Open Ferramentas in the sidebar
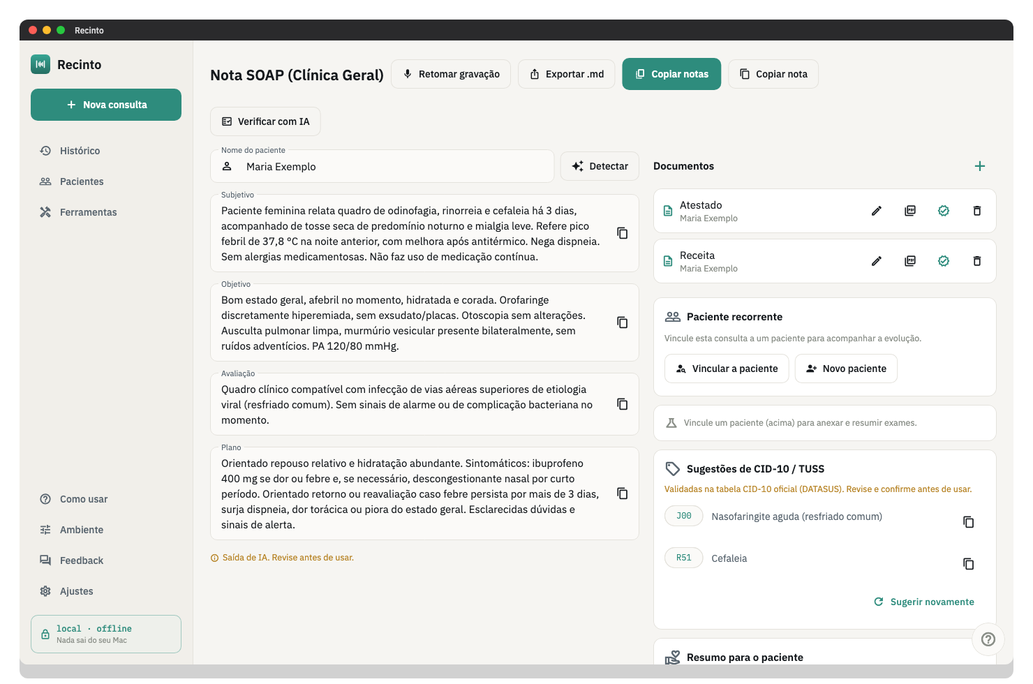Image resolution: width=1033 pixels, height=684 pixels. [106, 212]
